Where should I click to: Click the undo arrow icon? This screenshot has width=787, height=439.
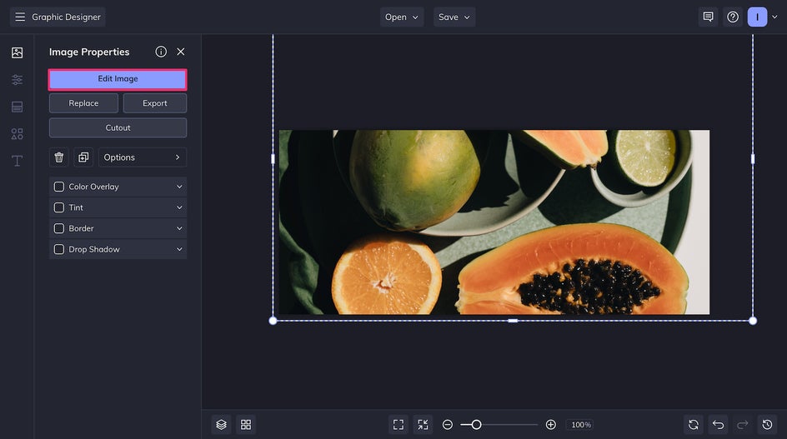[x=718, y=425]
